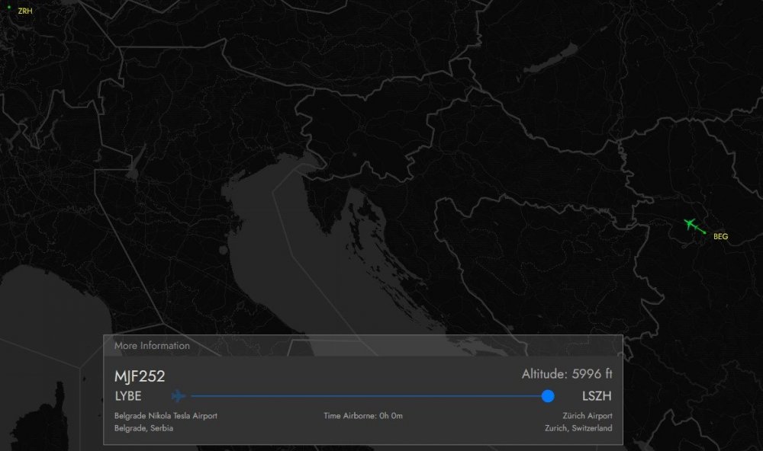Click the Zürich Airport name text
This screenshot has height=451, width=763.
587,416
